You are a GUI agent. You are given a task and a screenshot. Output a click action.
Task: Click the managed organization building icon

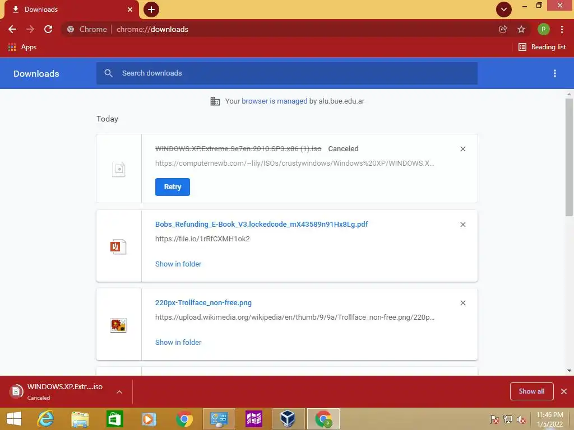click(x=215, y=101)
